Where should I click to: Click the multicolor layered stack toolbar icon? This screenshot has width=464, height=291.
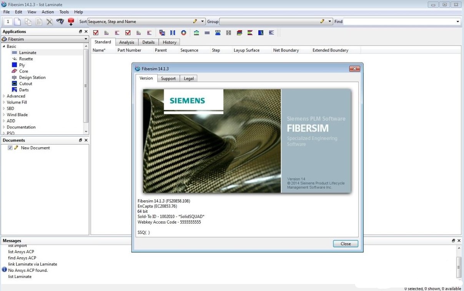(239, 33)
